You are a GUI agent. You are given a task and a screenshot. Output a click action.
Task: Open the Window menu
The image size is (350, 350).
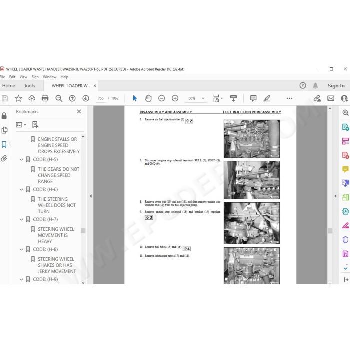point(50,77)
